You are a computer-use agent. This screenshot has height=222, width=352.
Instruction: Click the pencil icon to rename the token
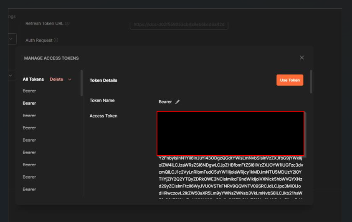pos(177,102)
